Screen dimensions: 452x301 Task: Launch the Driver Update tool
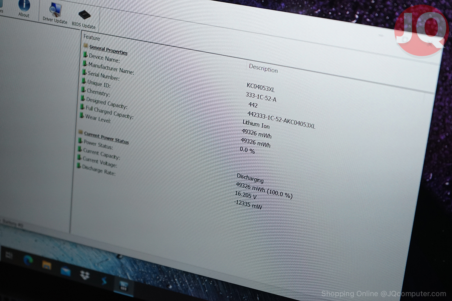tap(55, 11)
